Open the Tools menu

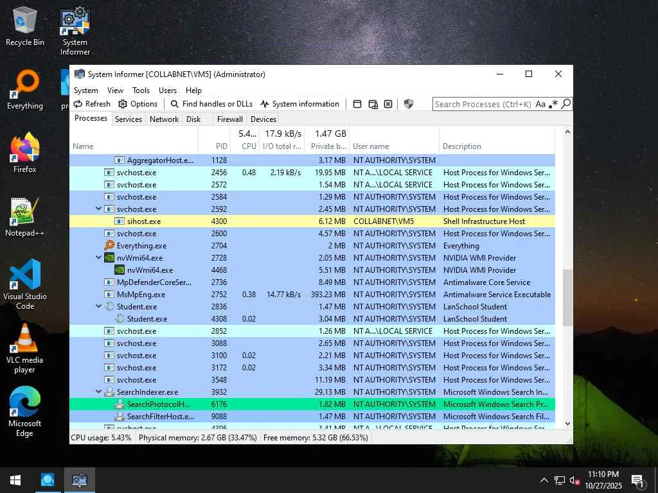pyautogui.click(x=141, y=90)
